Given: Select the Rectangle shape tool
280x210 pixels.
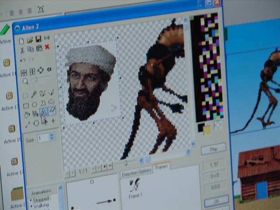Looking at the screenshot, I should pos(26,105).
